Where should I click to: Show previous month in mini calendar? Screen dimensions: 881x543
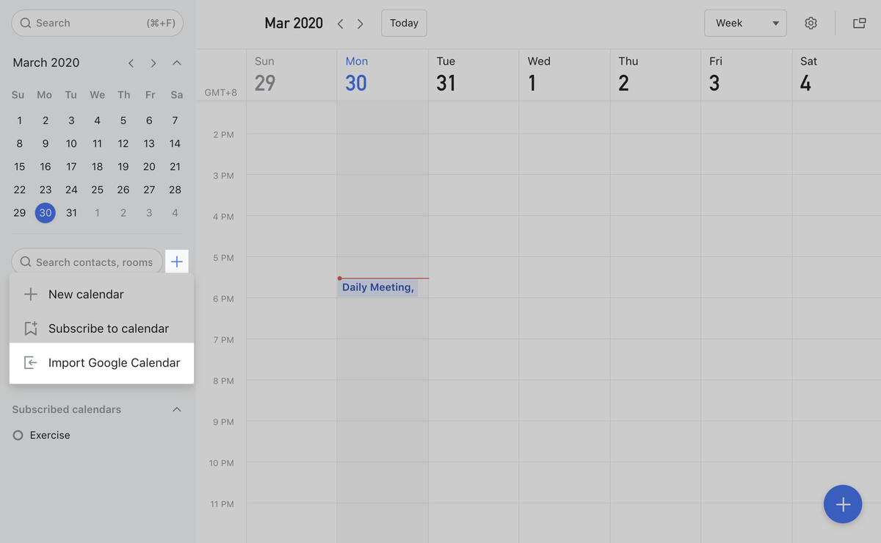point(131,63)
